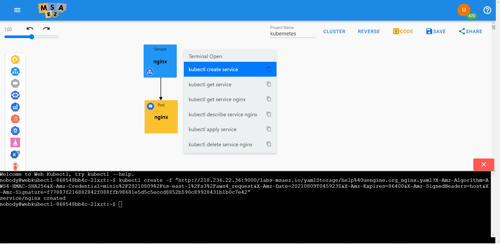Click the arrow connecting Service to Pod
500x244 pixels.
(161, 89)
